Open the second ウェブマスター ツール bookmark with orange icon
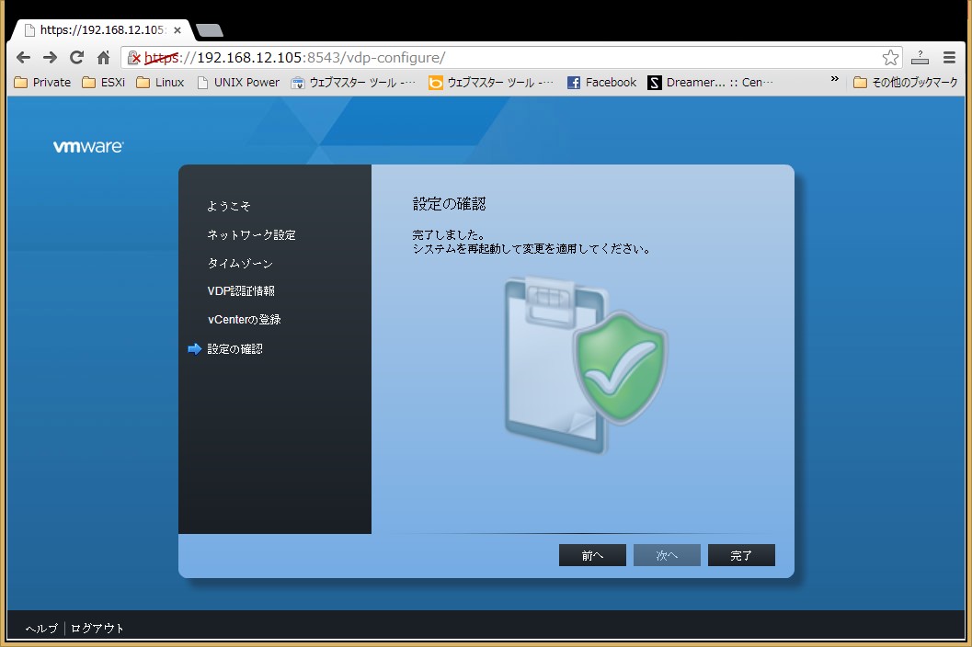The height and width of the screenshot is (647, 972). 491,83
